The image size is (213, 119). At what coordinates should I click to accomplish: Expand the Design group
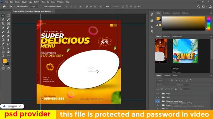point(161,105)
